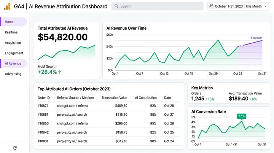Click the green MoM Growth up arrow

[x=60, y=72]
